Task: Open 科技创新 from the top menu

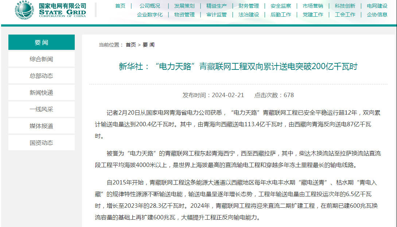Action: pos(345,6)
